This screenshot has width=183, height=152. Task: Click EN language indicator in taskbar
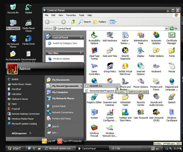[153, 149]
